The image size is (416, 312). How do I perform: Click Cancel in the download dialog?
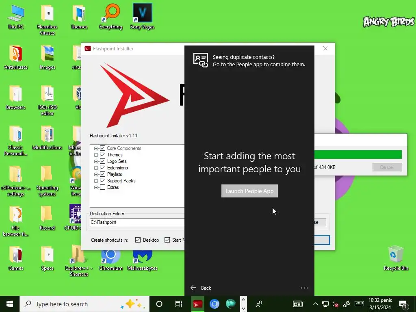pos(387,167)
